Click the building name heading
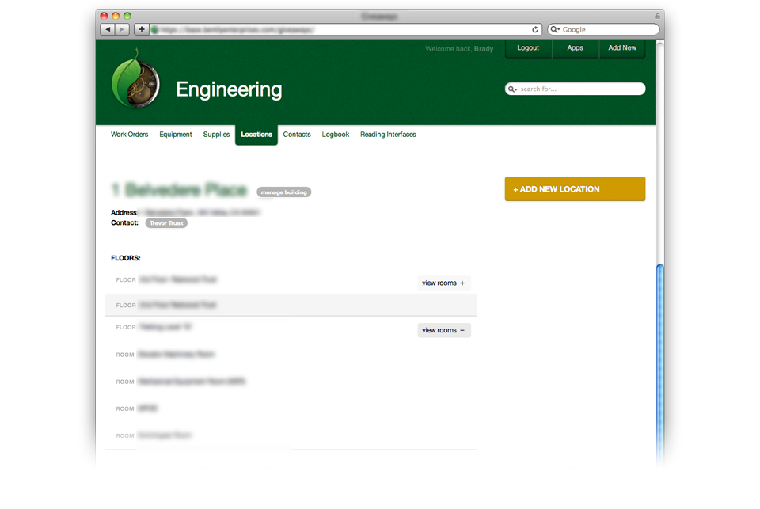The height and width of the screenshot is (509, 760). (180, 190)
